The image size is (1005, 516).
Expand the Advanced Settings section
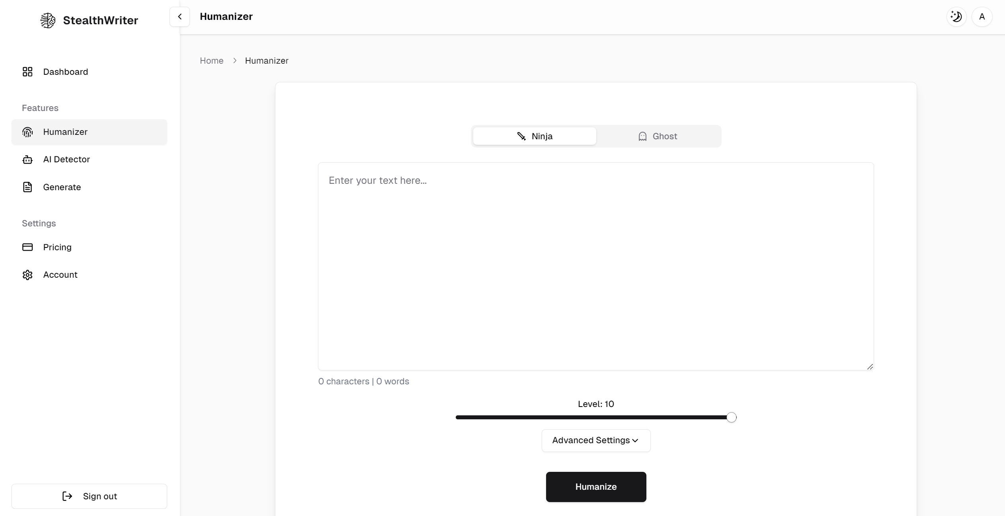point(595,440)
